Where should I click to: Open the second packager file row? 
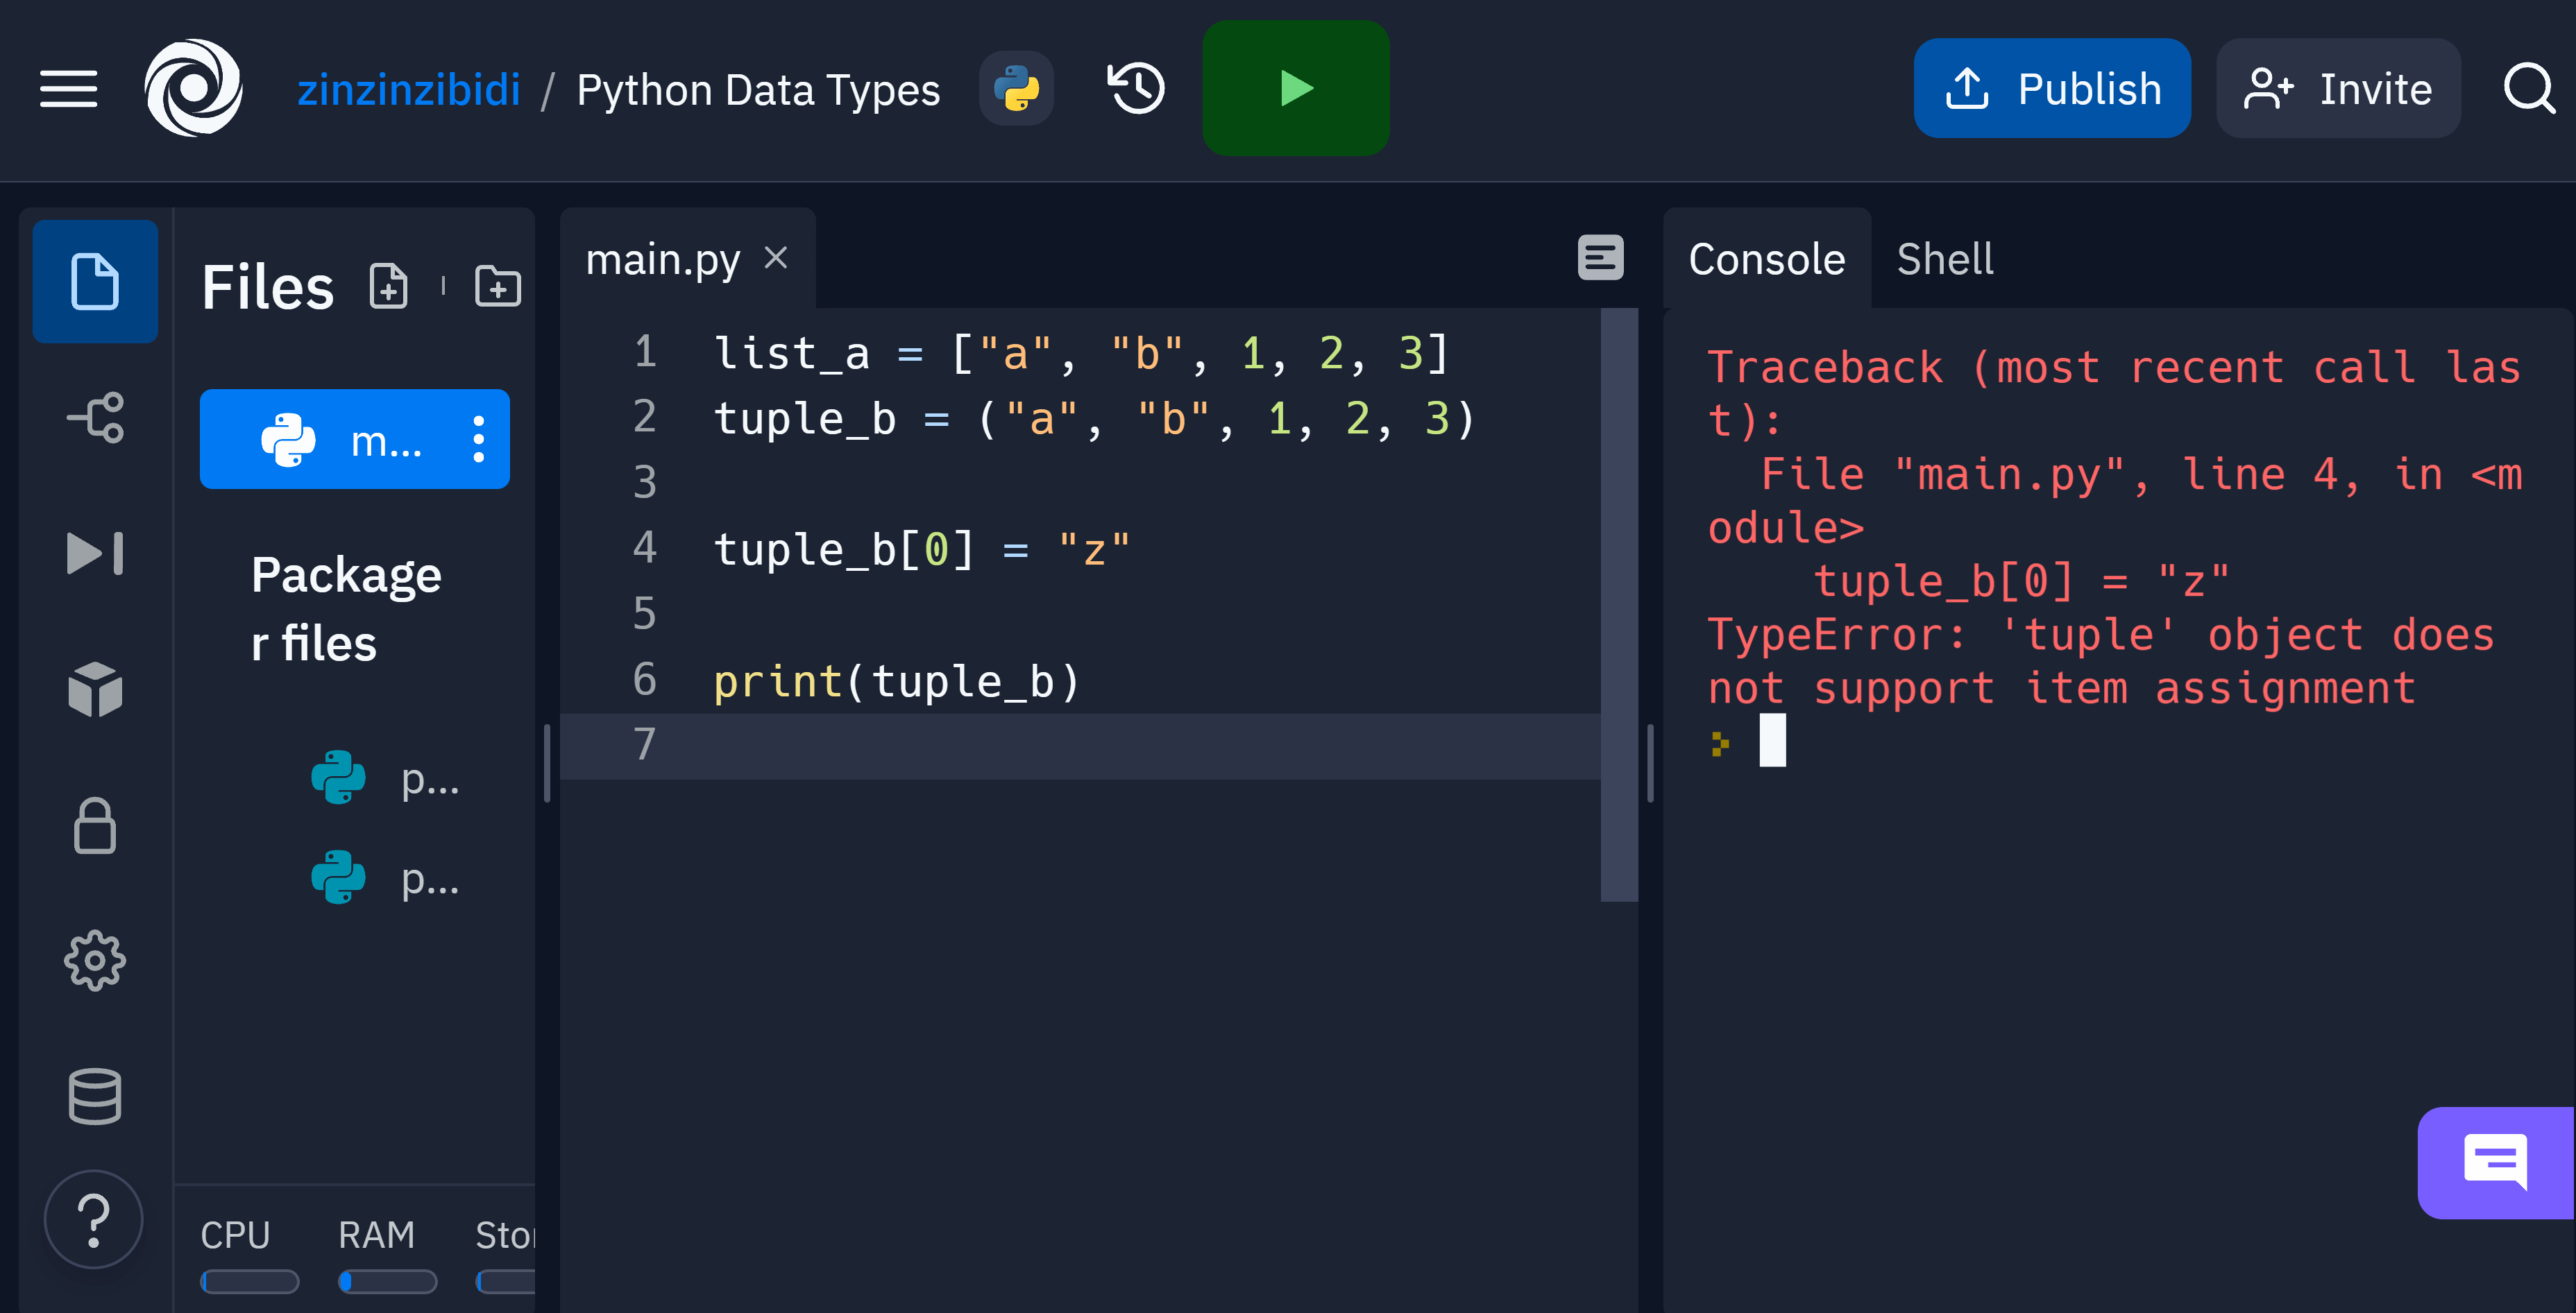(386, 878)
